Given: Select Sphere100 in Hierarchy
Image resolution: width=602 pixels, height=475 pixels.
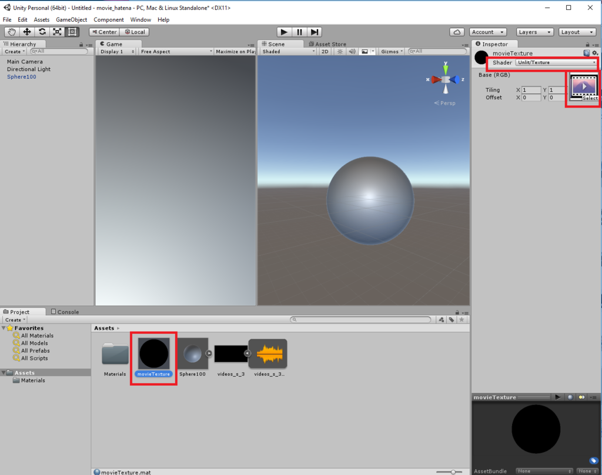Looking at the screenshot, I should pyautogui.click(x=22, y=77).
